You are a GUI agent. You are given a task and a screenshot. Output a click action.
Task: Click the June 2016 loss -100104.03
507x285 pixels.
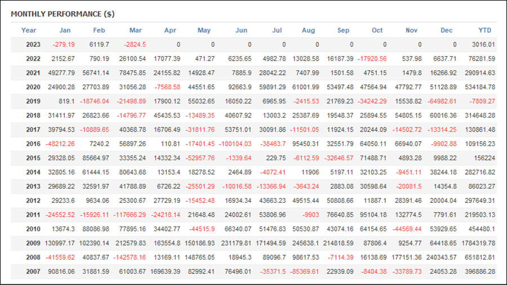tap(235, 144)
